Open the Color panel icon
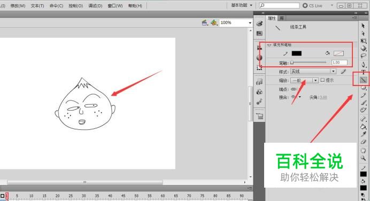370x201 pixels. click(x=259, y=24)
